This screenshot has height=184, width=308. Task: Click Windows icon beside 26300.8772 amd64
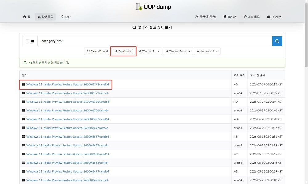24,84
